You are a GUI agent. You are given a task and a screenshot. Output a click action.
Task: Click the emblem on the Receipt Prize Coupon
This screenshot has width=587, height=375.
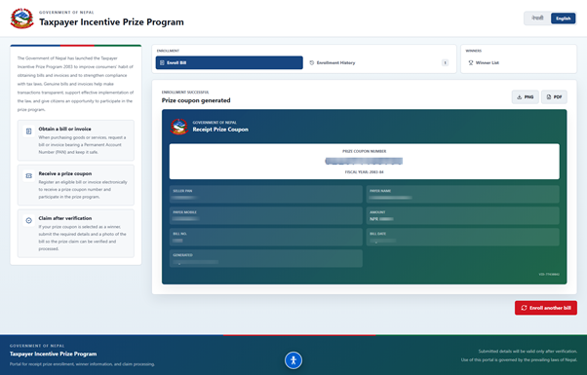pyautogui.click(x=179, y=127)
